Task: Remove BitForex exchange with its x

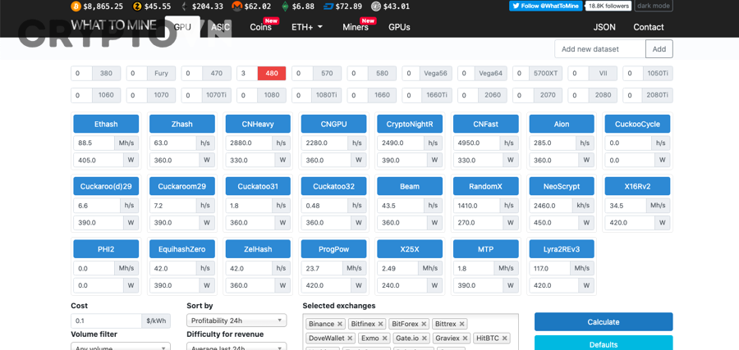Action: pos(424,324)
